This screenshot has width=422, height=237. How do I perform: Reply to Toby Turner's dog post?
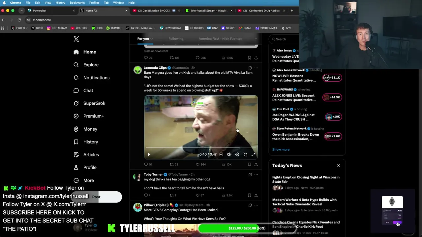147,195
